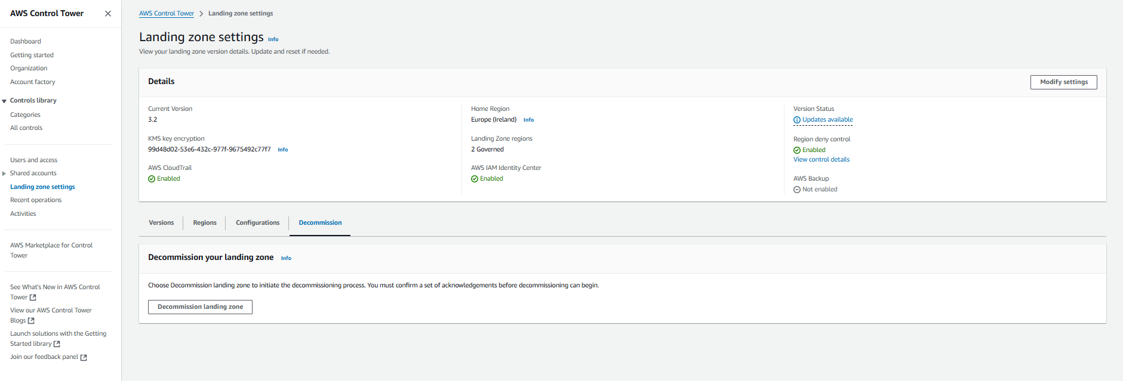The image size is (1123, 381).
Task: Expand the Shared accounts section
Action: [x=4, y=174]
